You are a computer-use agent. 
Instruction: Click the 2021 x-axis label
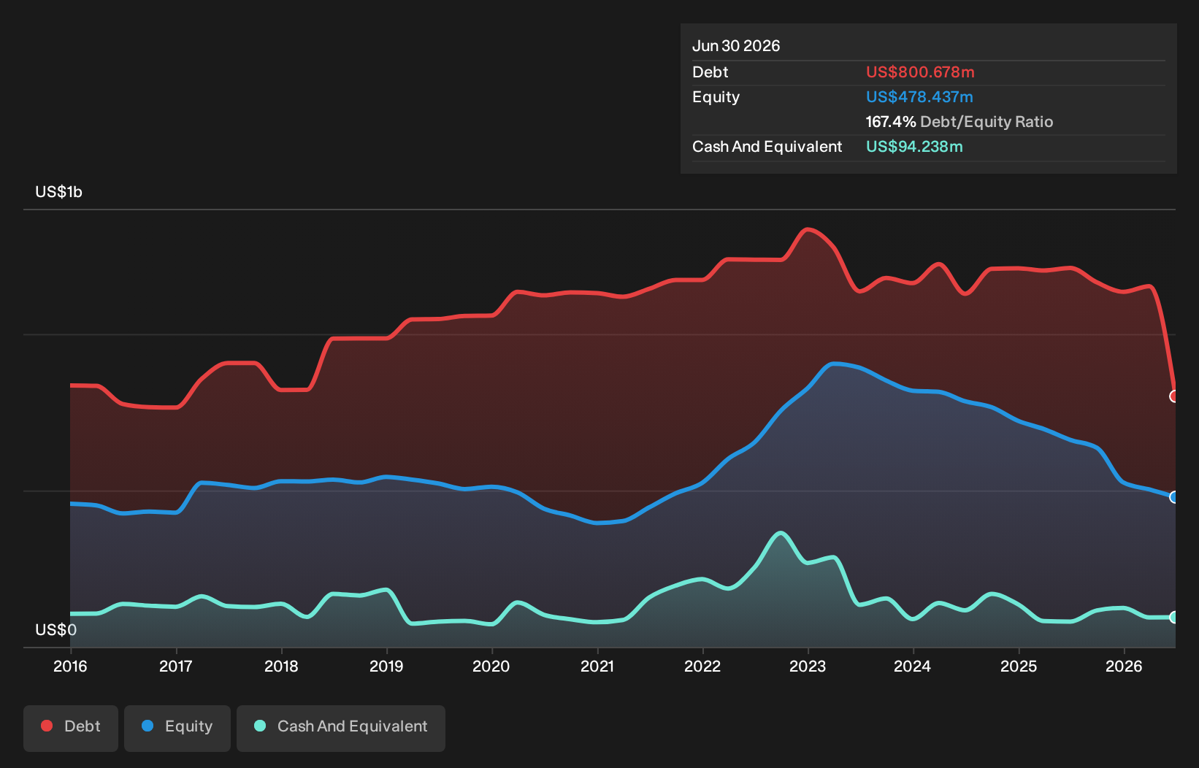pyautogui.click(x=597, y=666)
